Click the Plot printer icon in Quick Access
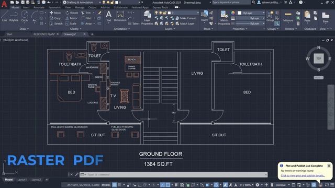Screen dimensions: 335x188 point(43,2)
